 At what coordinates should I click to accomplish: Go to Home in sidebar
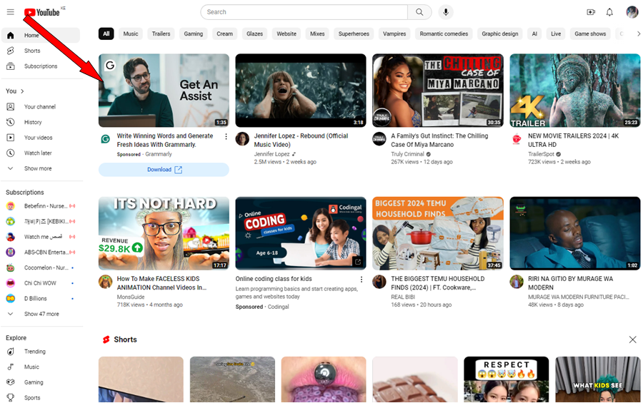[41, 35]
